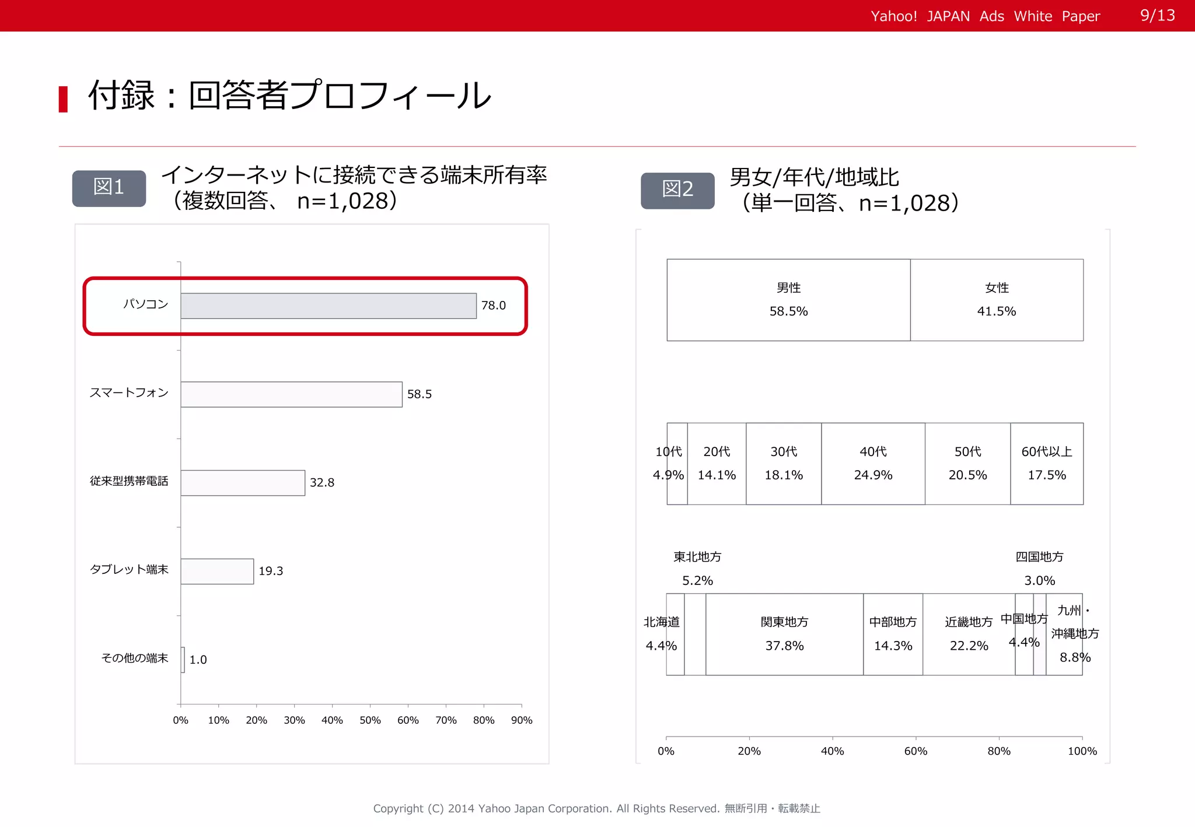1195x827 pixels.
Task: Click the 付録：回答者プロフィール slide title
Action: pyautogui.click(x=290, y=95)
